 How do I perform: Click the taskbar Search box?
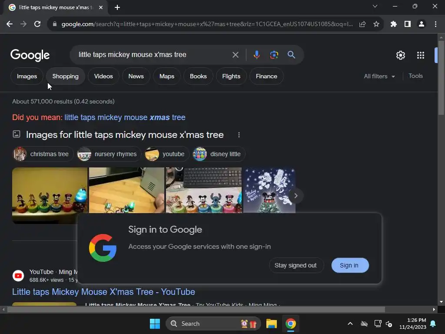(x=213, y=324)
